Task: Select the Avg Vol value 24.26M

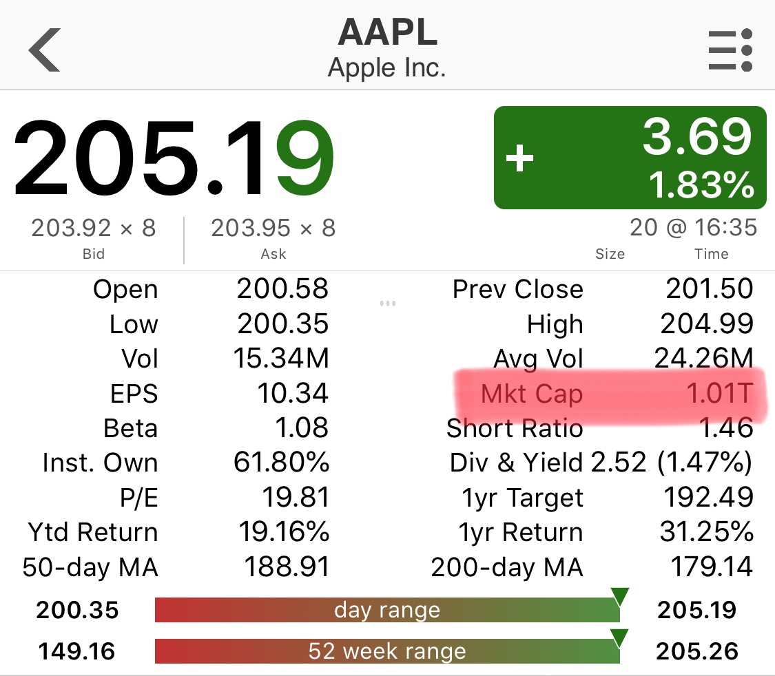Action: click(x=703, y=358)
